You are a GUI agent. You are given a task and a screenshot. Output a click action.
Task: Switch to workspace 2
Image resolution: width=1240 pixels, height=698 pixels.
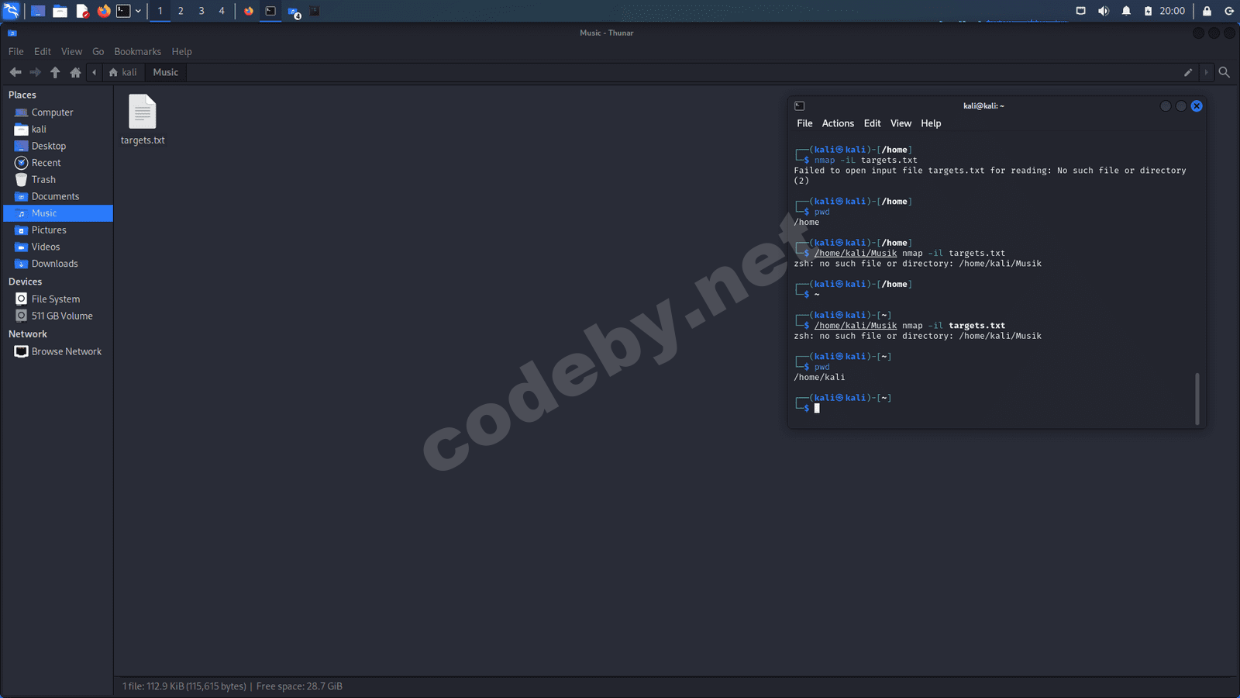pos(181,11)
